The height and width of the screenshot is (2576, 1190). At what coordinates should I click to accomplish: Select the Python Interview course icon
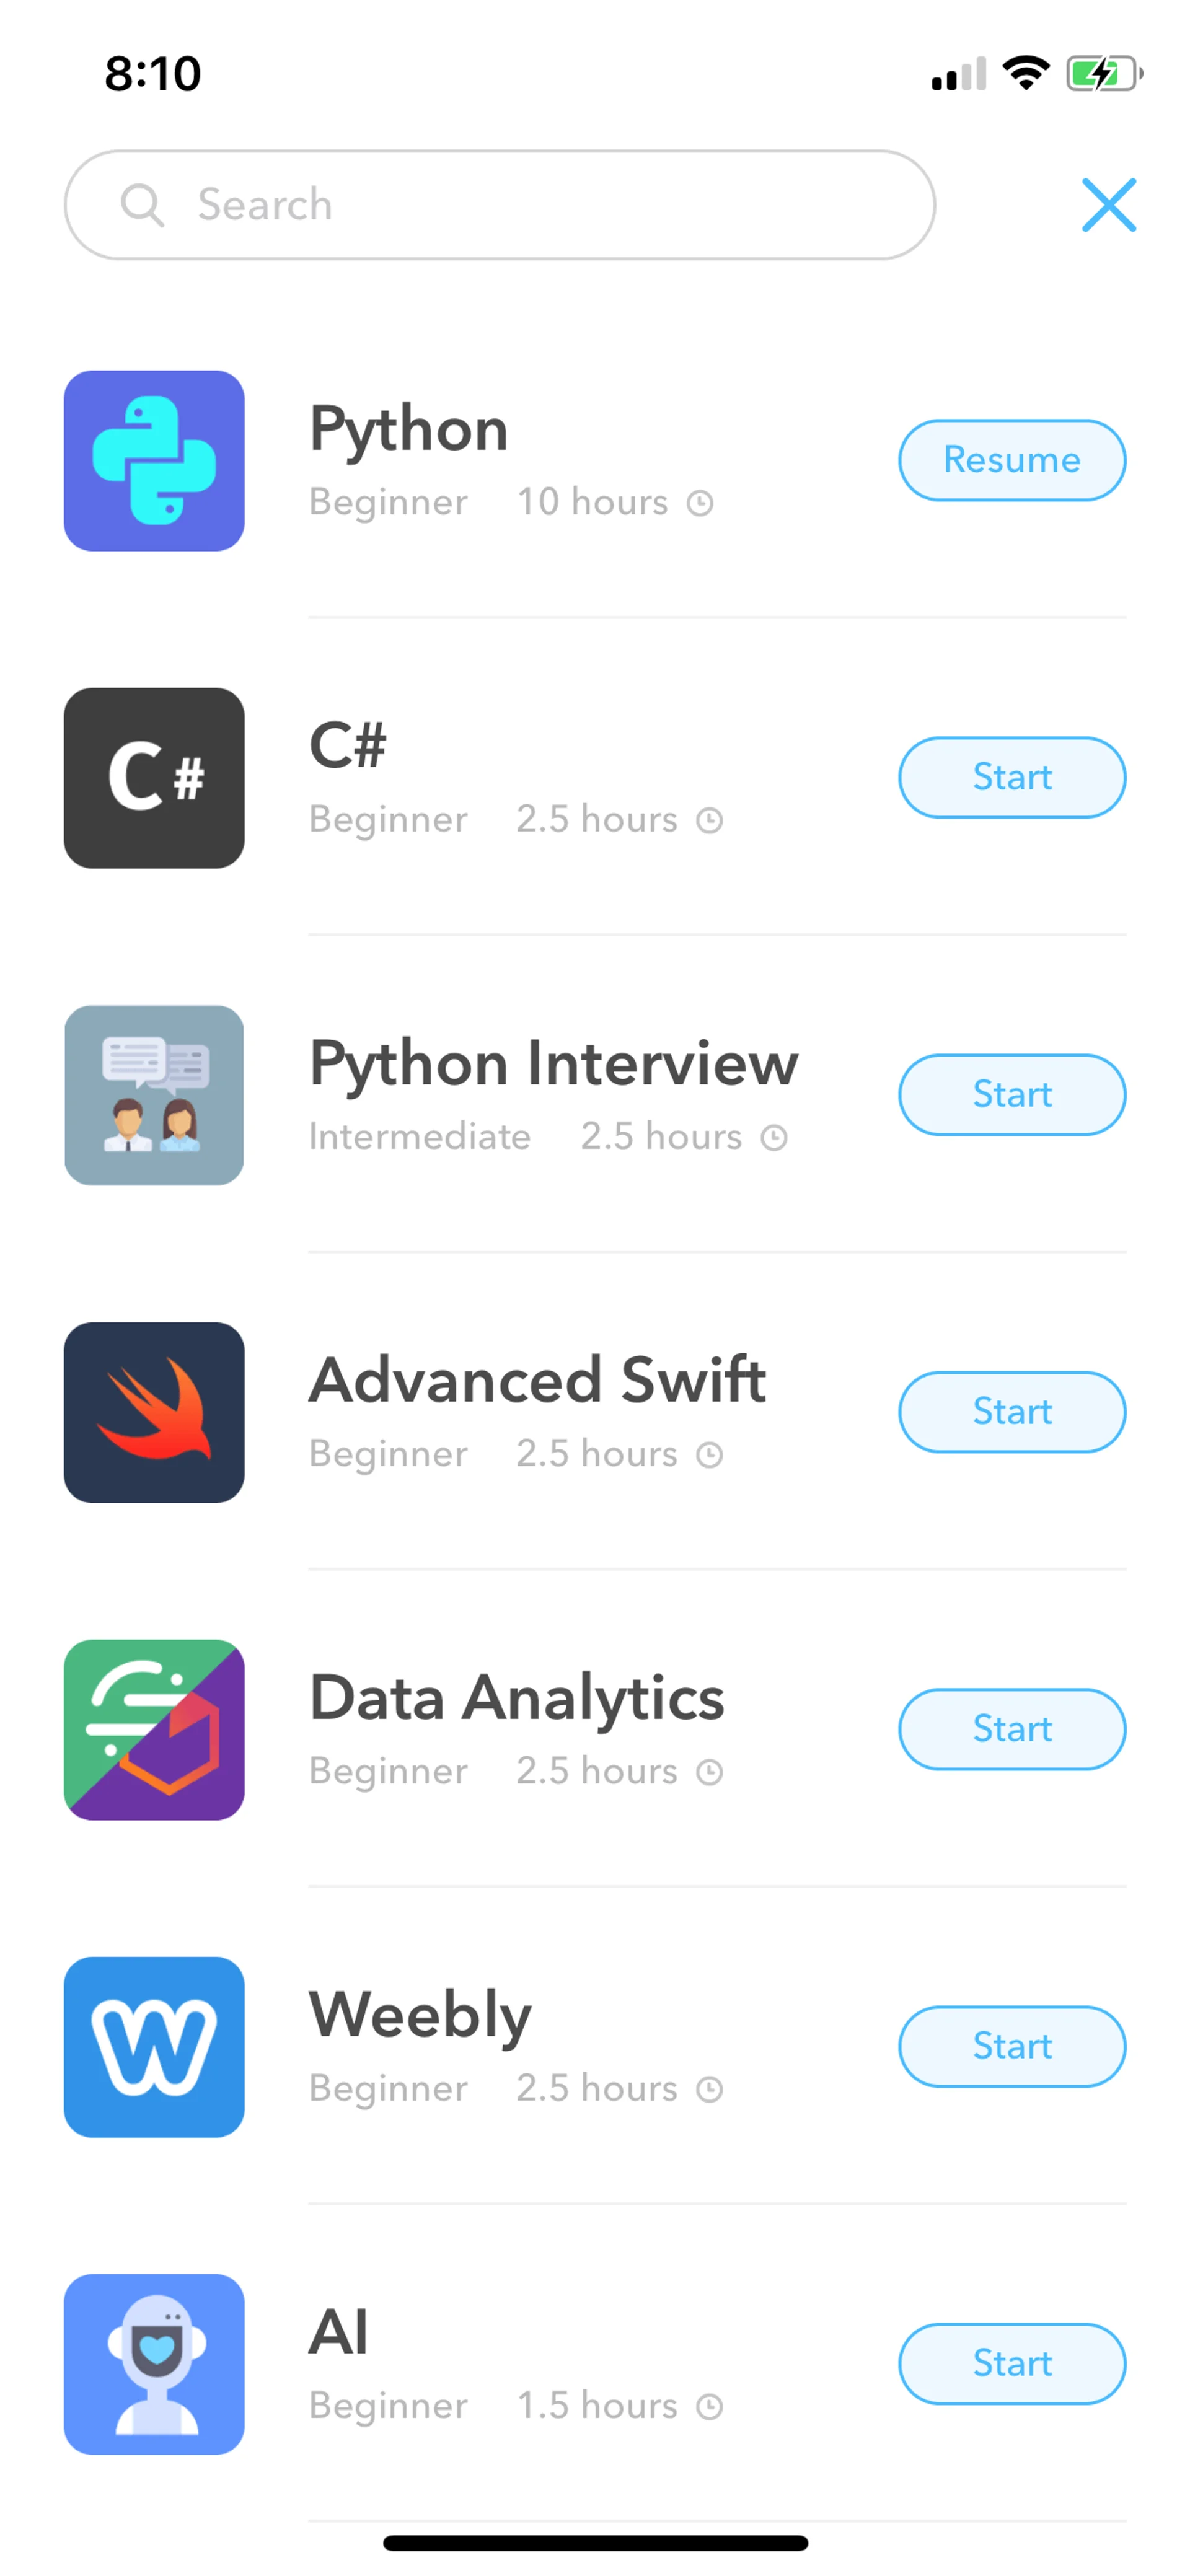[154, 1095]
